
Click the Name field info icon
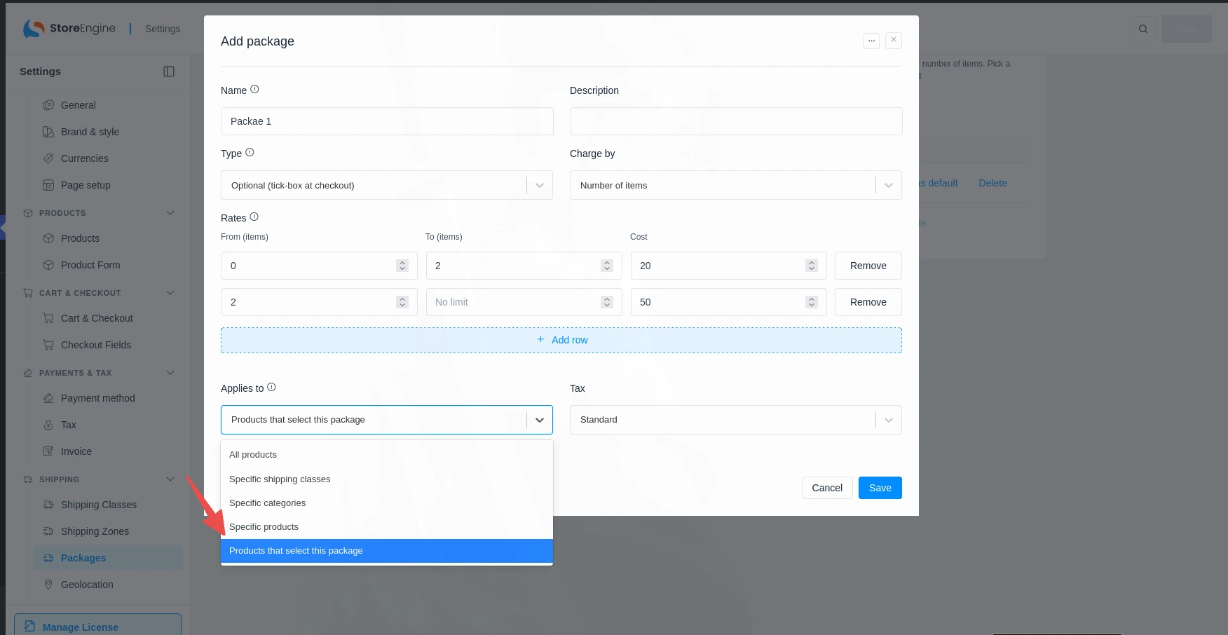tap(254, 90)
